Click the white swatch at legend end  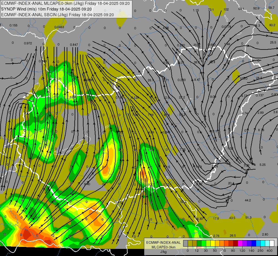pos(272,243)
